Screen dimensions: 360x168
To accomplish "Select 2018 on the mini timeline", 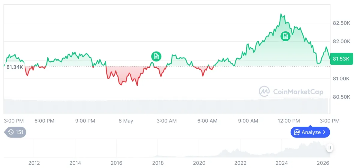I will pos(158,163).
